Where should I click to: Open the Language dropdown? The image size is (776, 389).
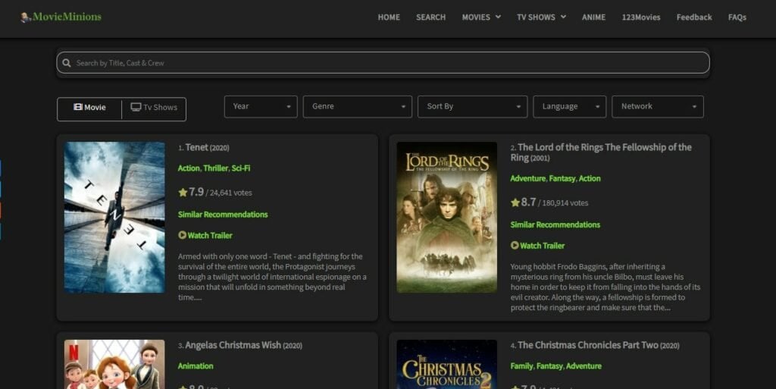tap(570, 106)
